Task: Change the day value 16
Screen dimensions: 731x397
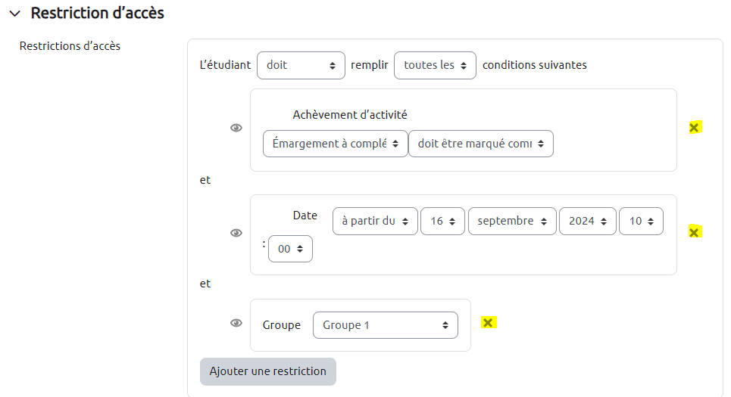Action: point(442,222)
